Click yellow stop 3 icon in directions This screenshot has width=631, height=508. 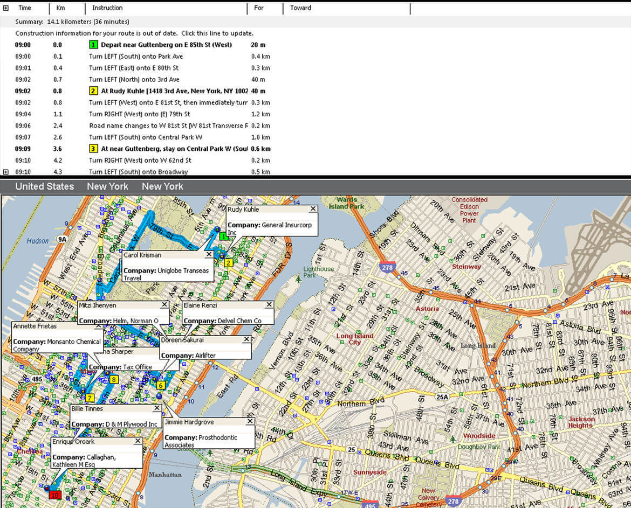coord(93,149)
